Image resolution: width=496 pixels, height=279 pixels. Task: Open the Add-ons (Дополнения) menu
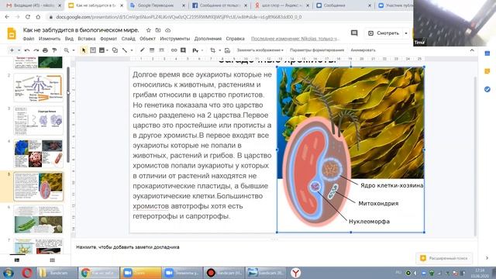click(x=208, y=39)
